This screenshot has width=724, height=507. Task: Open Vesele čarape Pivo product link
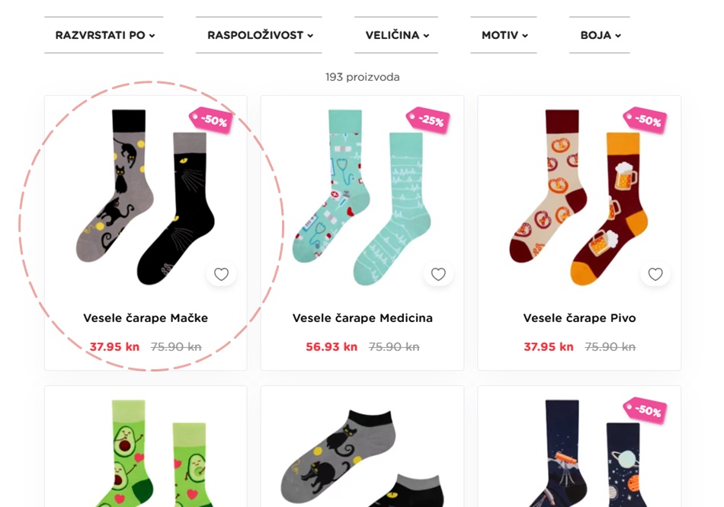point(579,318)
